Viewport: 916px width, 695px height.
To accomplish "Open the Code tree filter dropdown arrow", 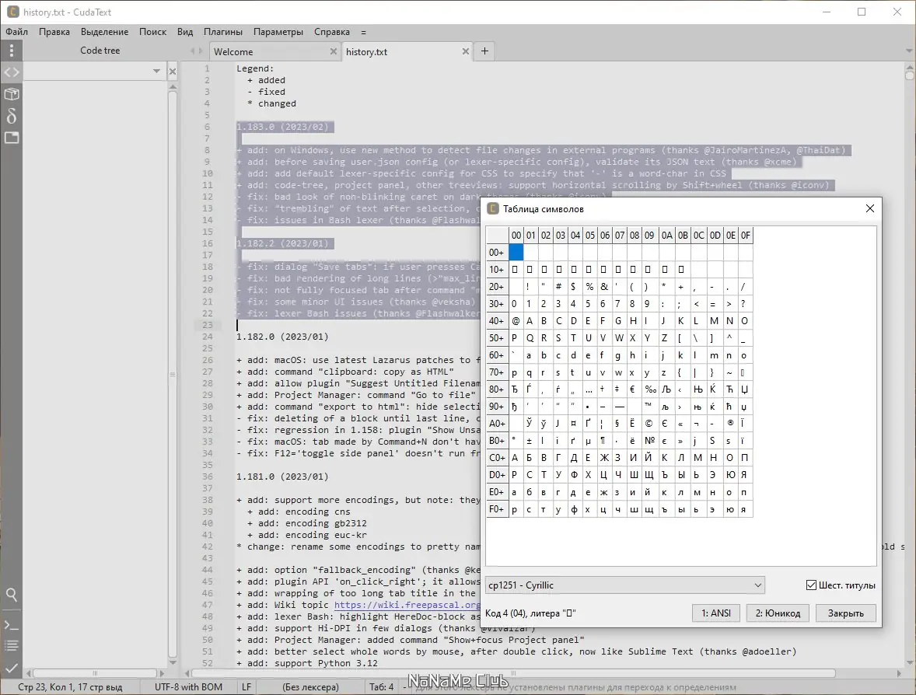I will (156, 72).
